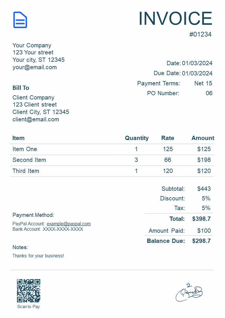
Task: Click the Subtotal value $443
Action: pyautogui.click(x=204, y=189)
